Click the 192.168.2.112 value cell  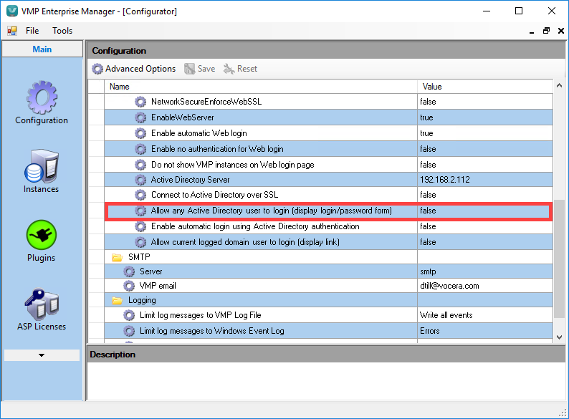pyautogui.click(x=485, y=180)
